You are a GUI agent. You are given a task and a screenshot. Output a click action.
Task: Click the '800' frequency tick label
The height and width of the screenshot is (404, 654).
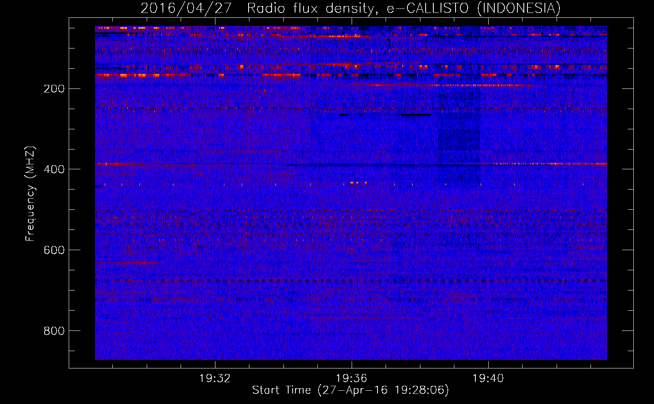[x=54, y=331]
